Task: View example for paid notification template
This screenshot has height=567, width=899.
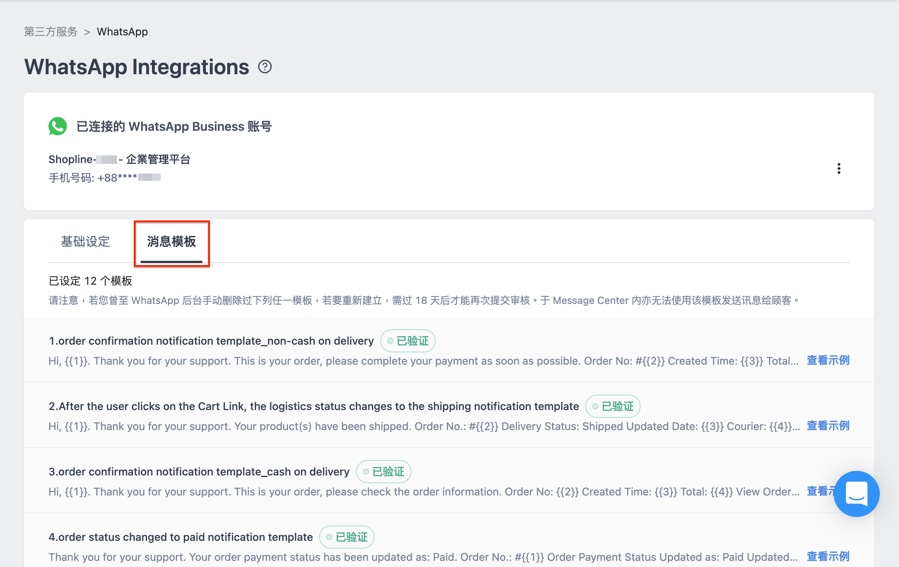Action: pos(828,557)
